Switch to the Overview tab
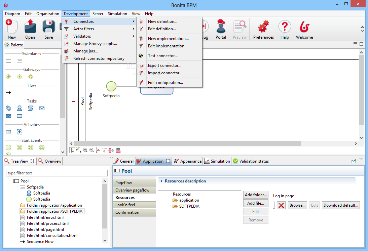368x251 pixels. (49, 161)
